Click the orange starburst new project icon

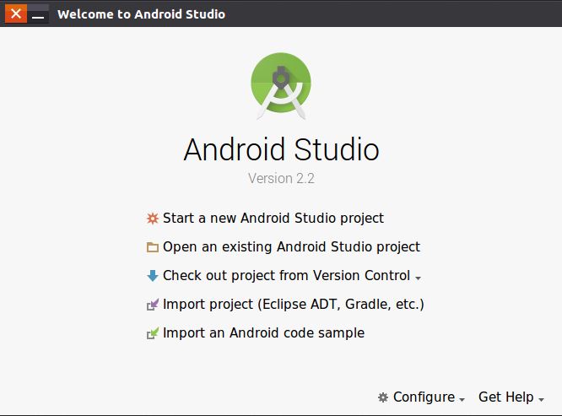tap(153, 219)
